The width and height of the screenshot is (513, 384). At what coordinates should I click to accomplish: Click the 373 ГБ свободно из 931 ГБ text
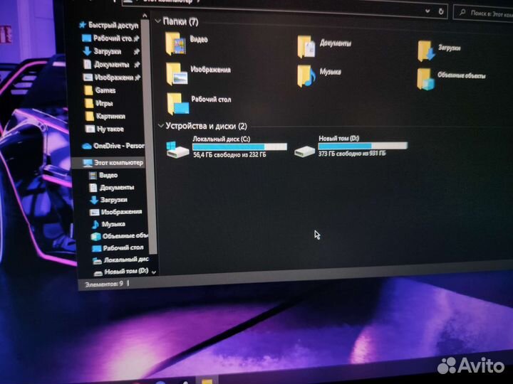coord(352,153)
